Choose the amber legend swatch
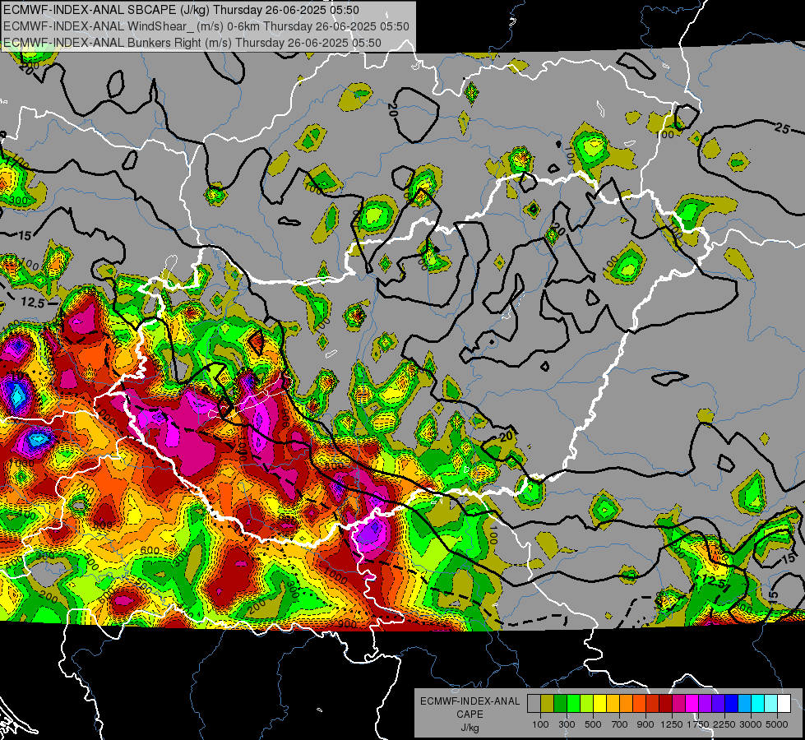The image size is (805, 740). coord(613,704)
